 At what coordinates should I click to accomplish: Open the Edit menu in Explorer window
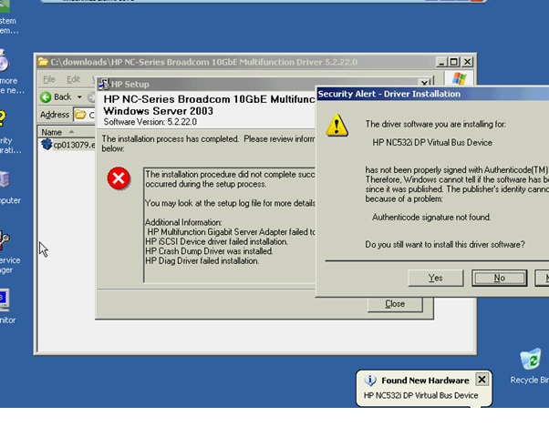click(x=73, y=79)
